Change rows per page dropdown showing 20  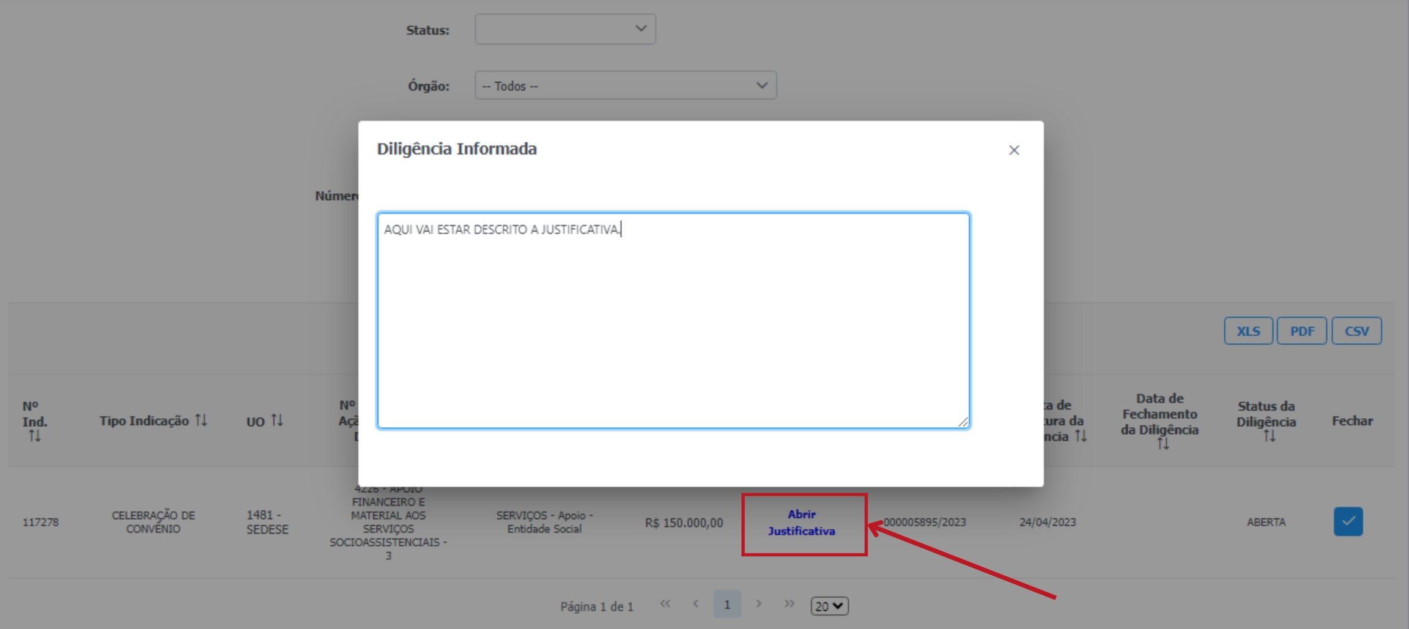click(x=829, y=606)
